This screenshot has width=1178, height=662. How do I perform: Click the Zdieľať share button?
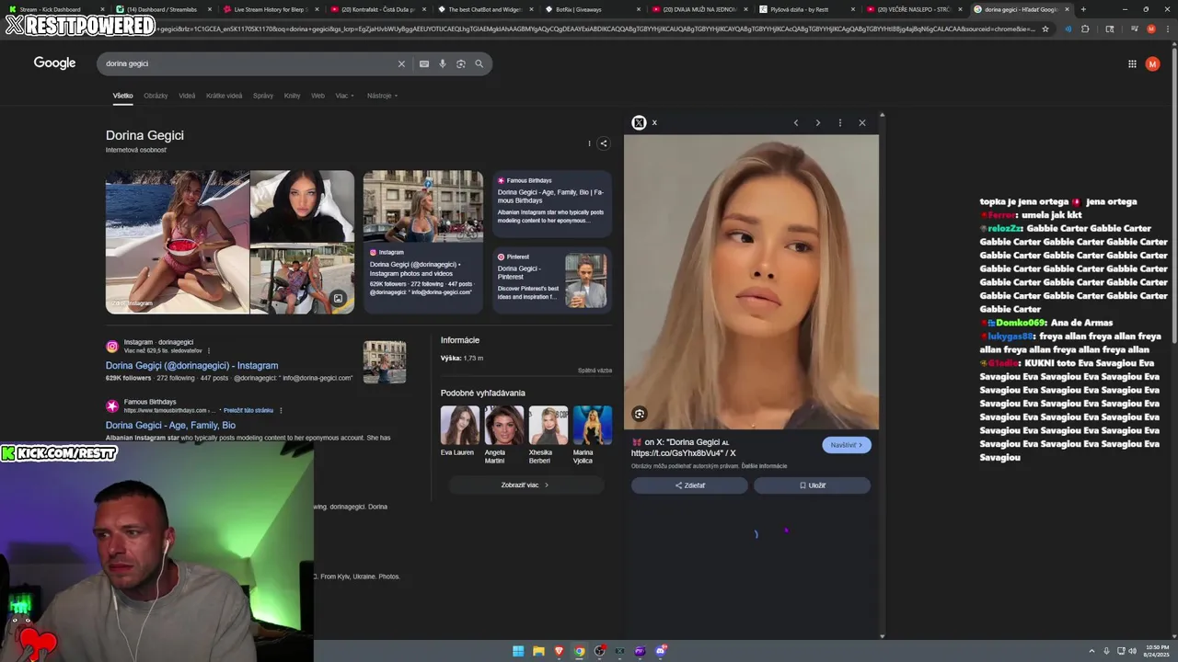coord(689,485)
